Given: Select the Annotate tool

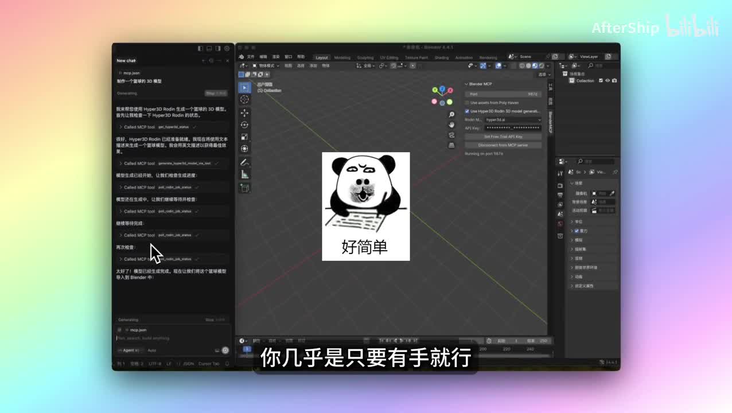Looking at the screenshot, I should coord(245,162).
